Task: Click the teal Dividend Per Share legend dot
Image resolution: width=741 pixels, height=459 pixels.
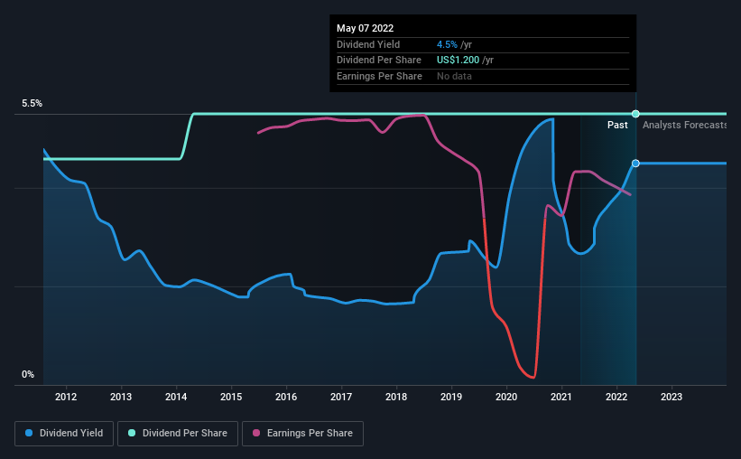Action: [x=132, y=433]
